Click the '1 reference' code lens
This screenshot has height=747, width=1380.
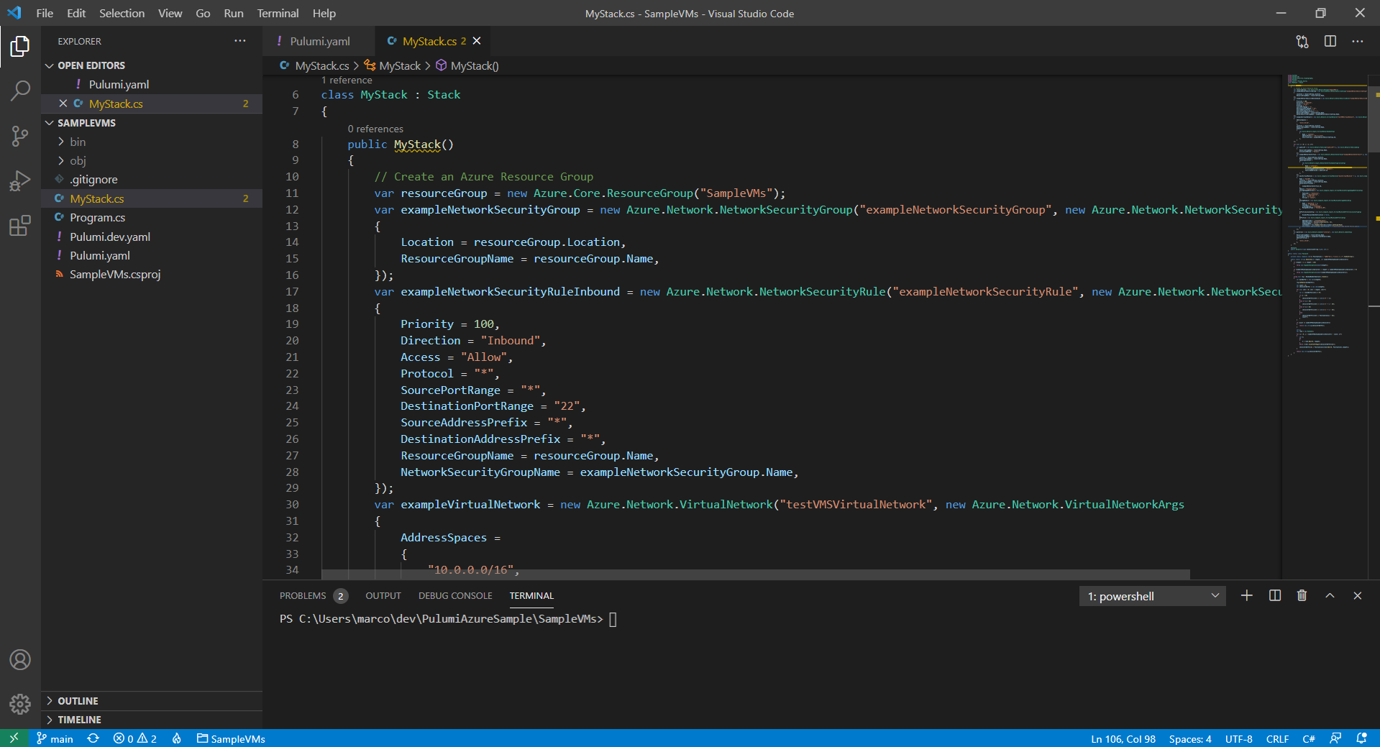(347, 80)
